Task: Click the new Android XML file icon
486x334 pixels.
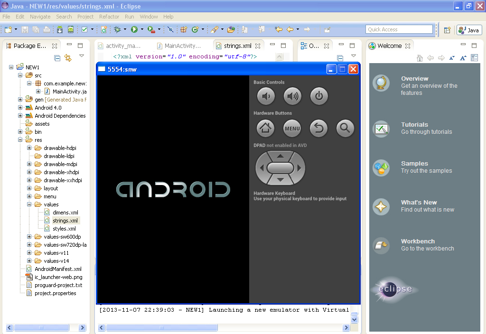Action: (104, 29)
